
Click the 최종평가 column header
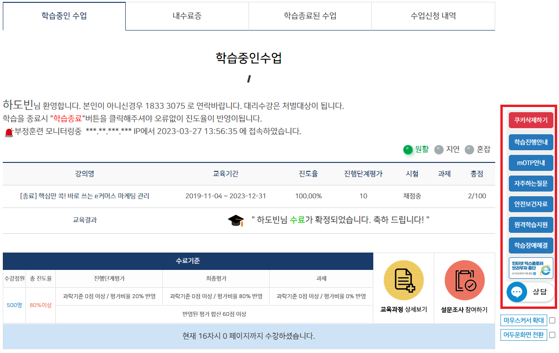coord(216,278)
